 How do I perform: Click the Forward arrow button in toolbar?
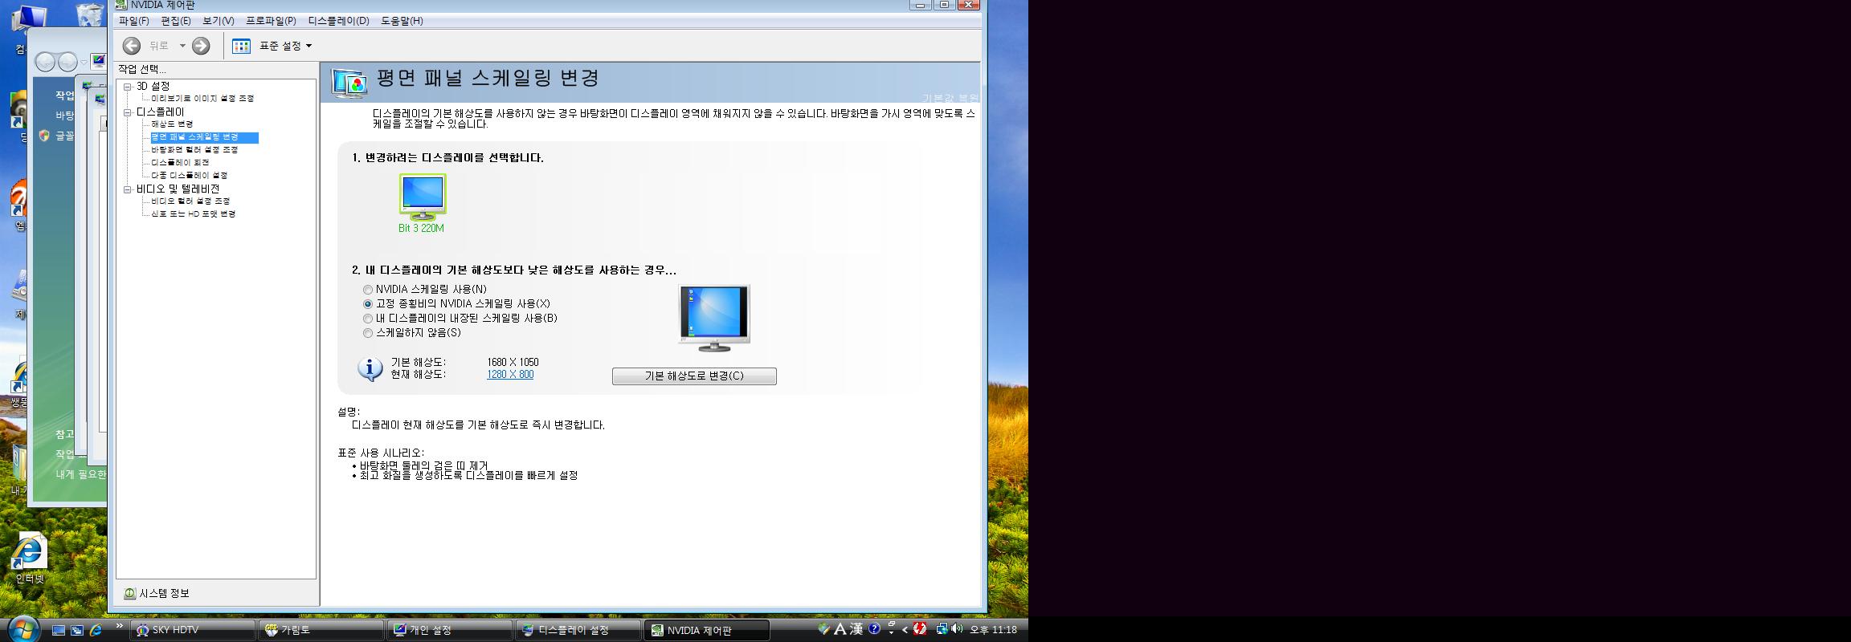201,46
